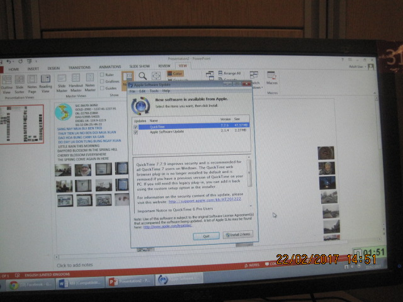Enable the Ruler checkbox

pos(102,75)
